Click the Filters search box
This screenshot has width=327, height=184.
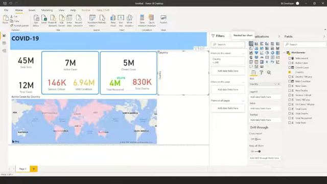coord(228,44)
